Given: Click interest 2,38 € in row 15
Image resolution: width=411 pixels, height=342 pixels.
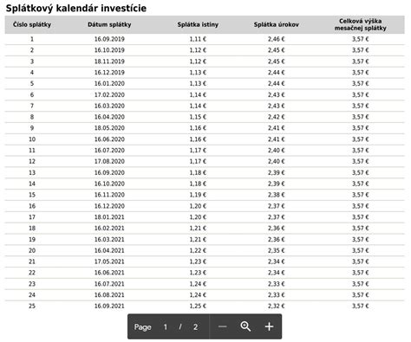Looking at the screenshot, I should (276, 195).
